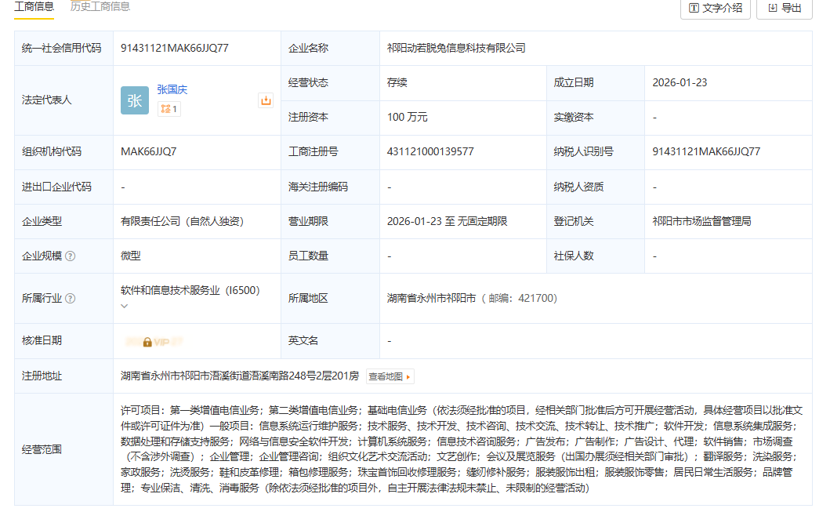Select registered capital 100 万元

[x=407, y=117]
